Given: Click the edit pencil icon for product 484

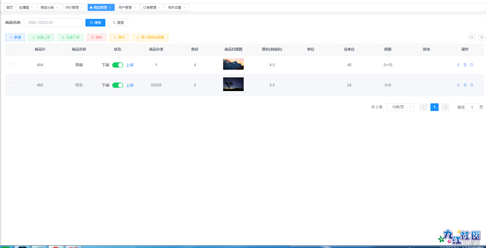Looking at the screenshot, I should [x=458, y=65].
